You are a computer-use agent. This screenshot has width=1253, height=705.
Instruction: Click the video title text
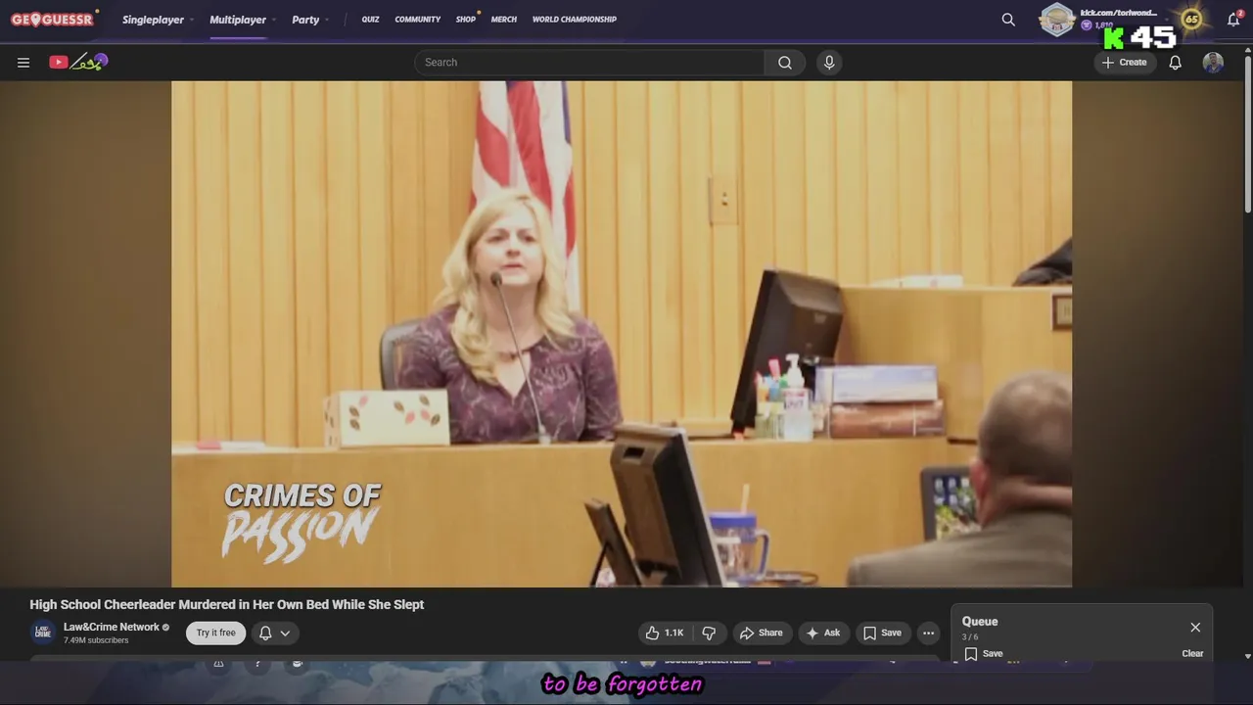[227, 605]
